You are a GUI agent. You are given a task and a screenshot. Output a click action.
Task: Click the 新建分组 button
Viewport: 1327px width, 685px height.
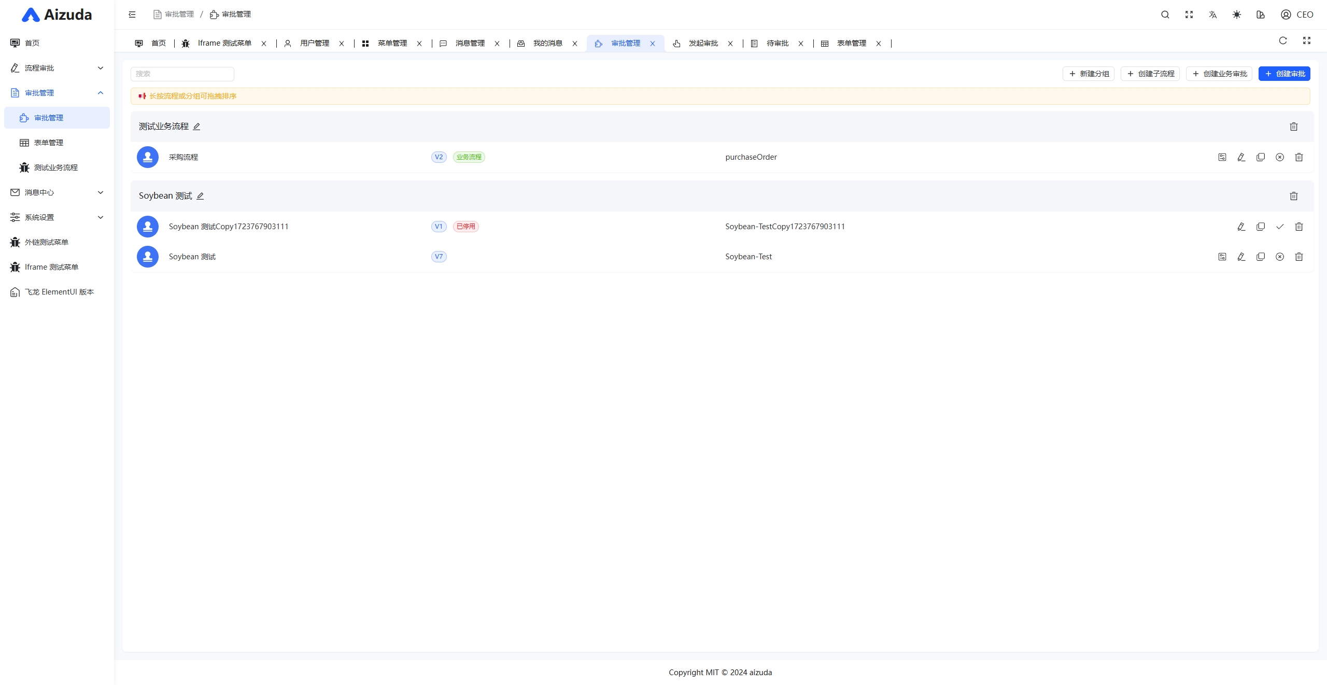click(x=1089, y=74)
